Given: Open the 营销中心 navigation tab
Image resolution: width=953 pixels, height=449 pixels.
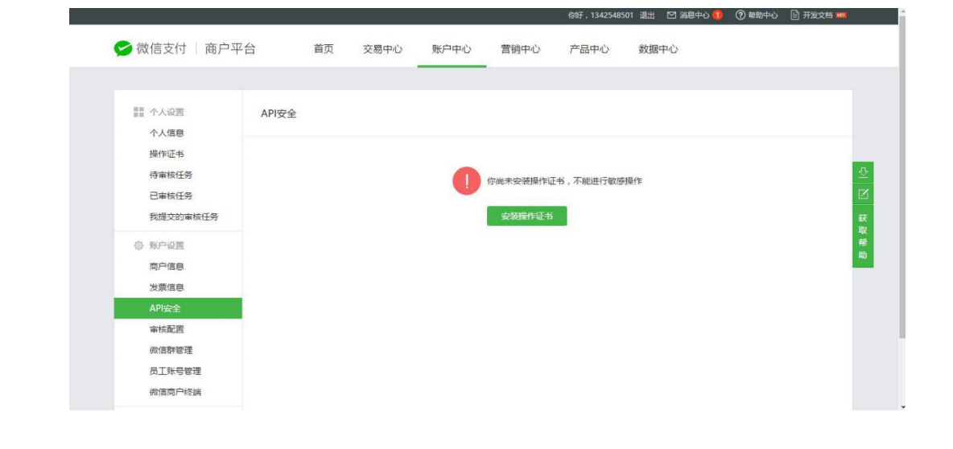Looking at the screenshot, I should point(520,49).
